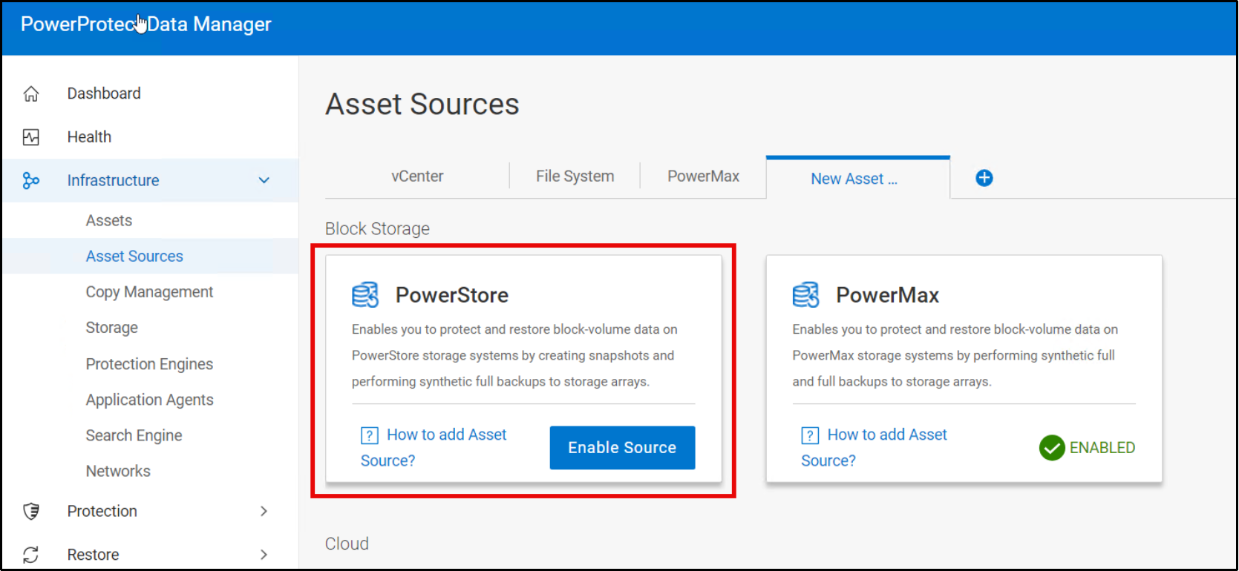This screenshot has height=571, width=1239.
Task: Expand the Restore menu chevron
Action: (x=264, y=555)
